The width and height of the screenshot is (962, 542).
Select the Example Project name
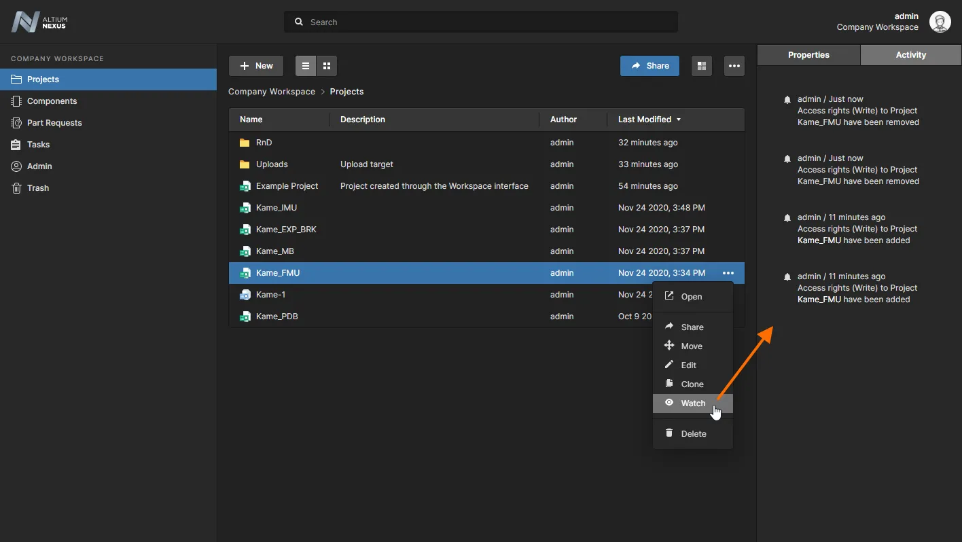(x=287, y=186)
